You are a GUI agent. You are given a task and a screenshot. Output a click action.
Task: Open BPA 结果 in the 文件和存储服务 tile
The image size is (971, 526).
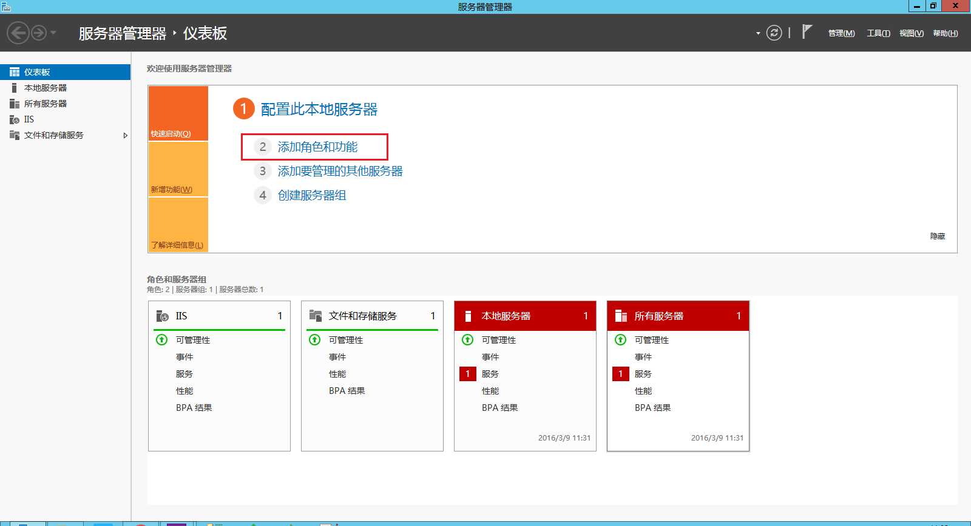point(347,391)
